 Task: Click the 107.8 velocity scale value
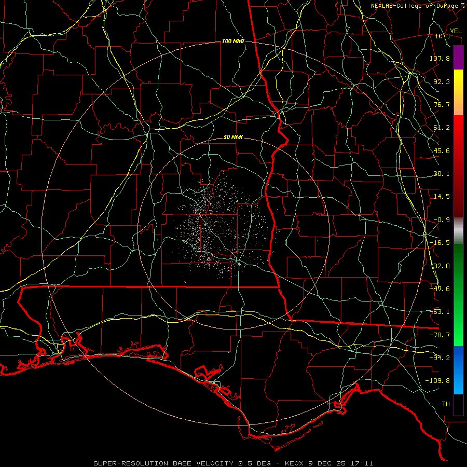click(439, 58)
